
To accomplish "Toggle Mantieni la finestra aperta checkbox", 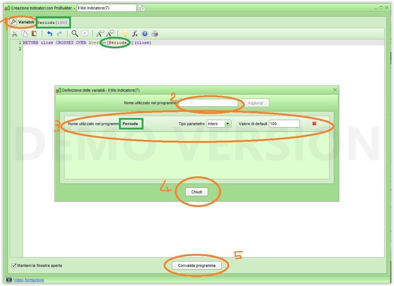I will pyautogui.click(x=14, y=265).
